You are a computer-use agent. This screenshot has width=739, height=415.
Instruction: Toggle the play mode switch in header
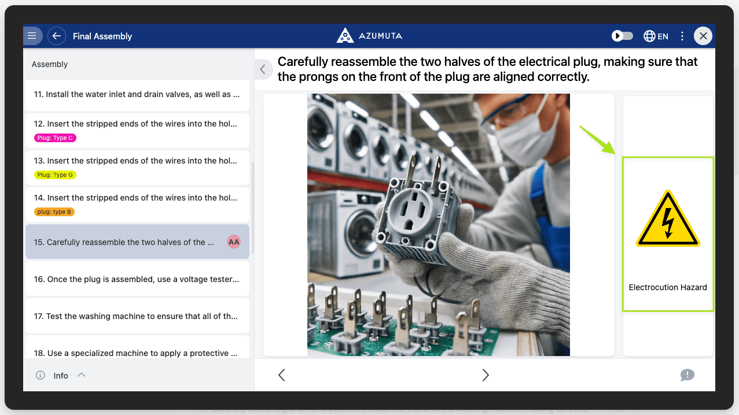pyautogui.click(x=622, y=36)
